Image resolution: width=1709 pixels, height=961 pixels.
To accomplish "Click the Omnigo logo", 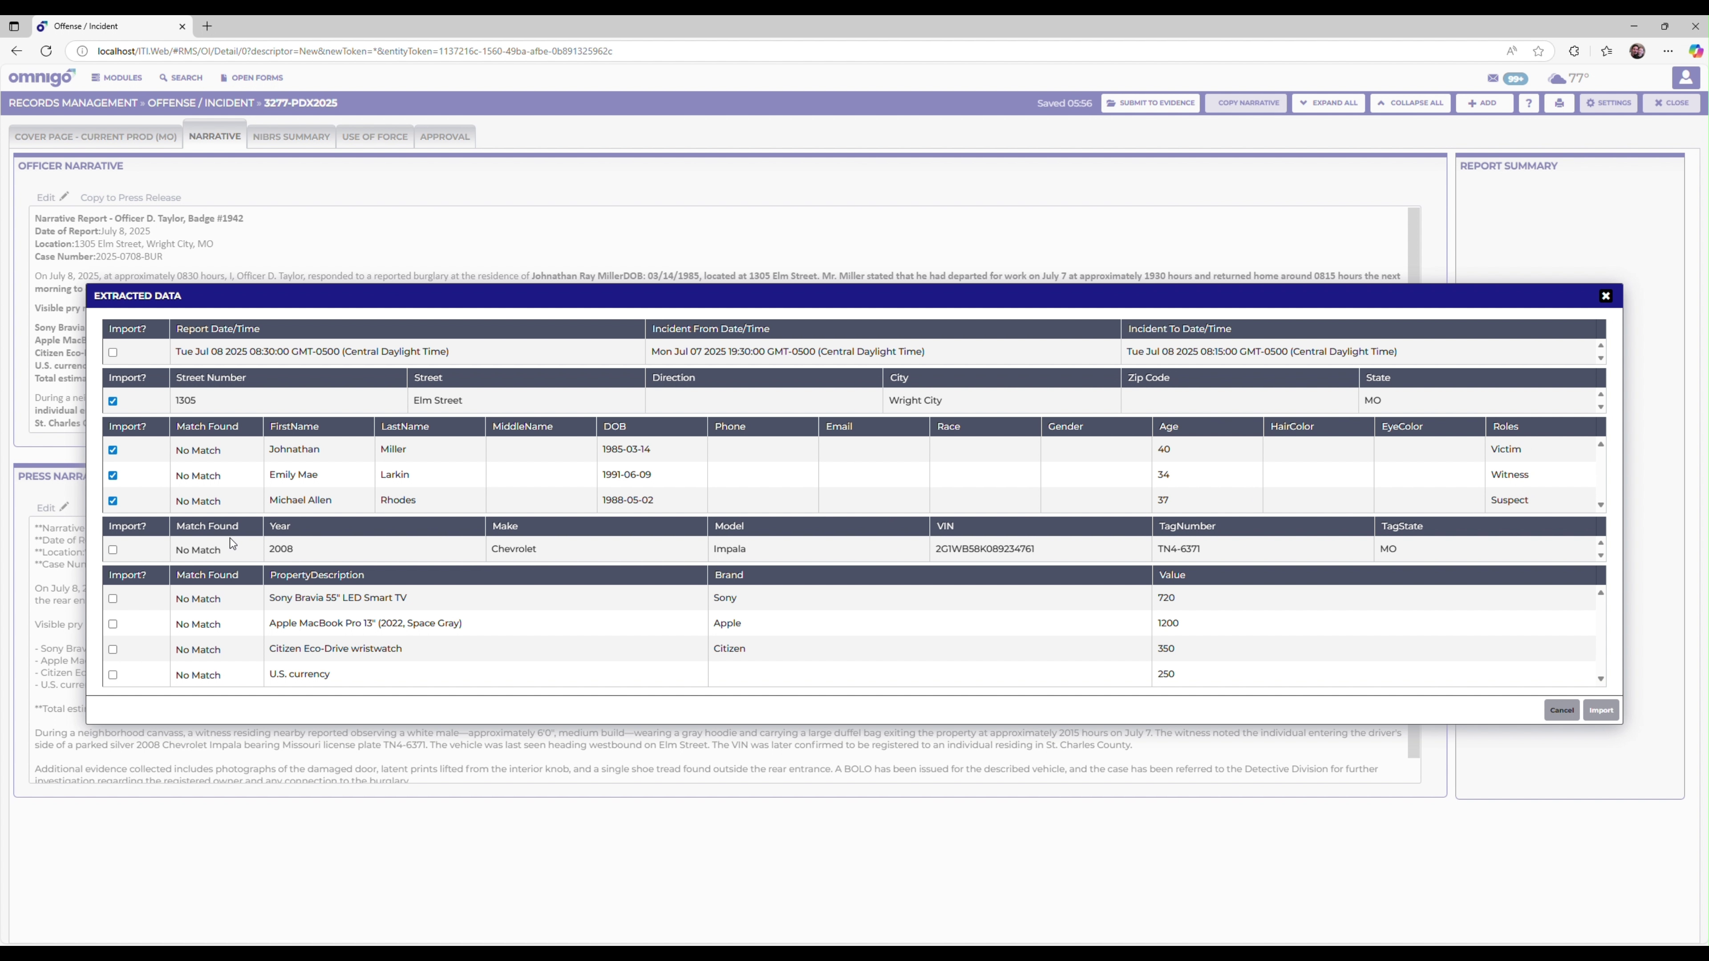I will click(x=41, y=77).
